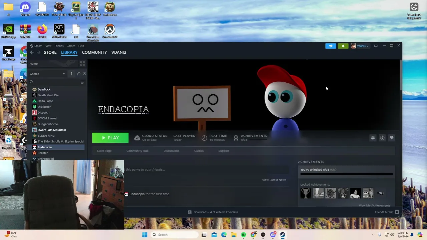This screenshot has width=427, height=240.
Task: Open File Explorer from the taskbar
Action: pyautogui.click(x=234, y=235)
